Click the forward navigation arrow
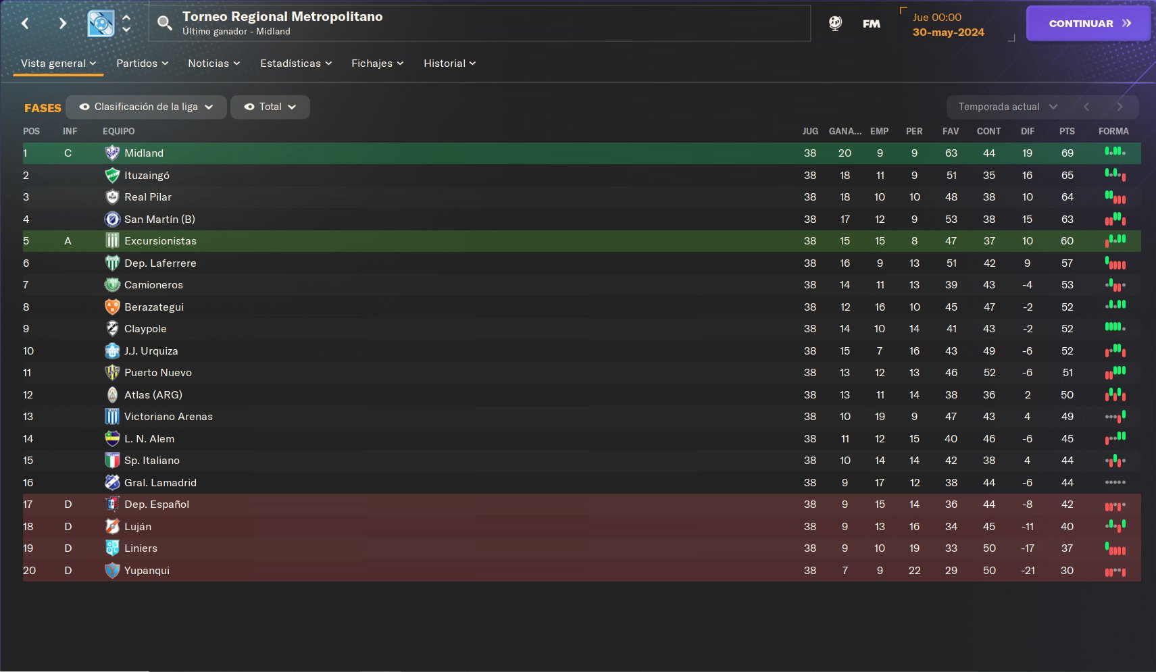This screenshot has width=1156, height=672. click(62, 24)
